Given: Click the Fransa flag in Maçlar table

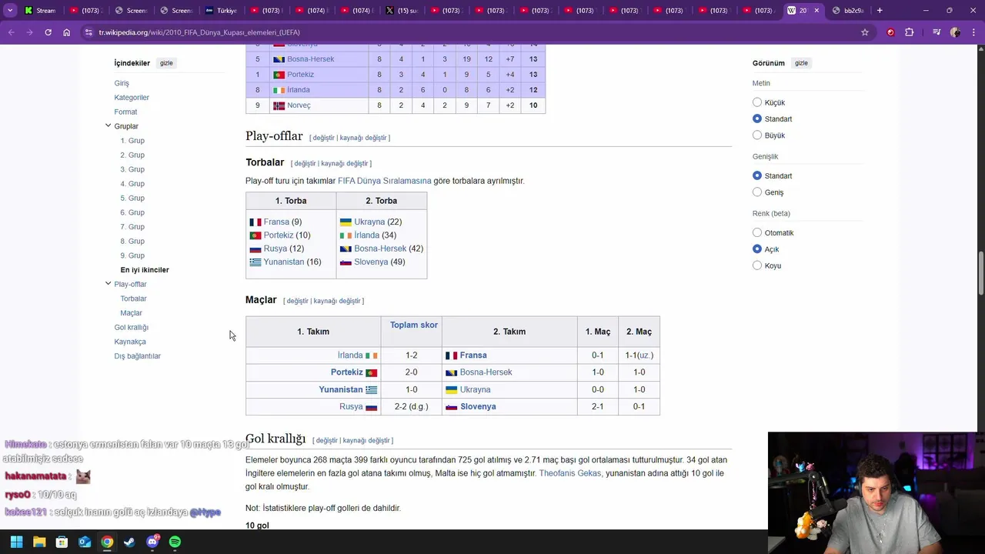Looking at the screenshot, I should click(452, 355).
